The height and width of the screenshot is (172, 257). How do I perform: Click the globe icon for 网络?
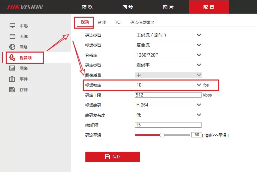point(12,47)
